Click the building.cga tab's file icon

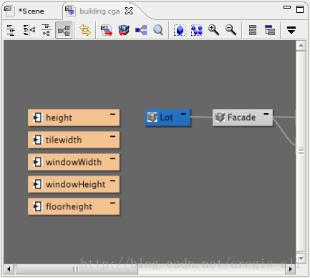point(70,11)
